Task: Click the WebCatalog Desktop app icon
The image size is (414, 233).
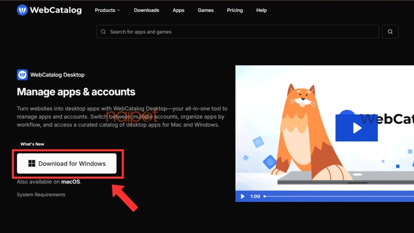Action: [x=22, y=75]
